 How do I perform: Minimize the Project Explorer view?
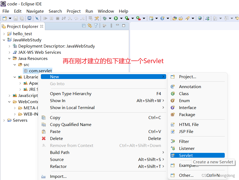pos(117,25)
